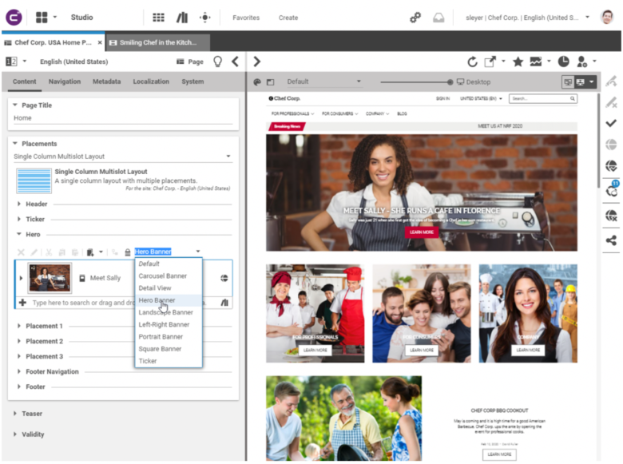Expand the Ticker placement
The height and width of the screenshot is (464, 623).
click(x=18, y=219)
